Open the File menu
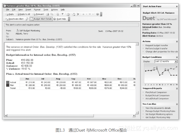Viewport: 181px width, 134px height. 8,10
